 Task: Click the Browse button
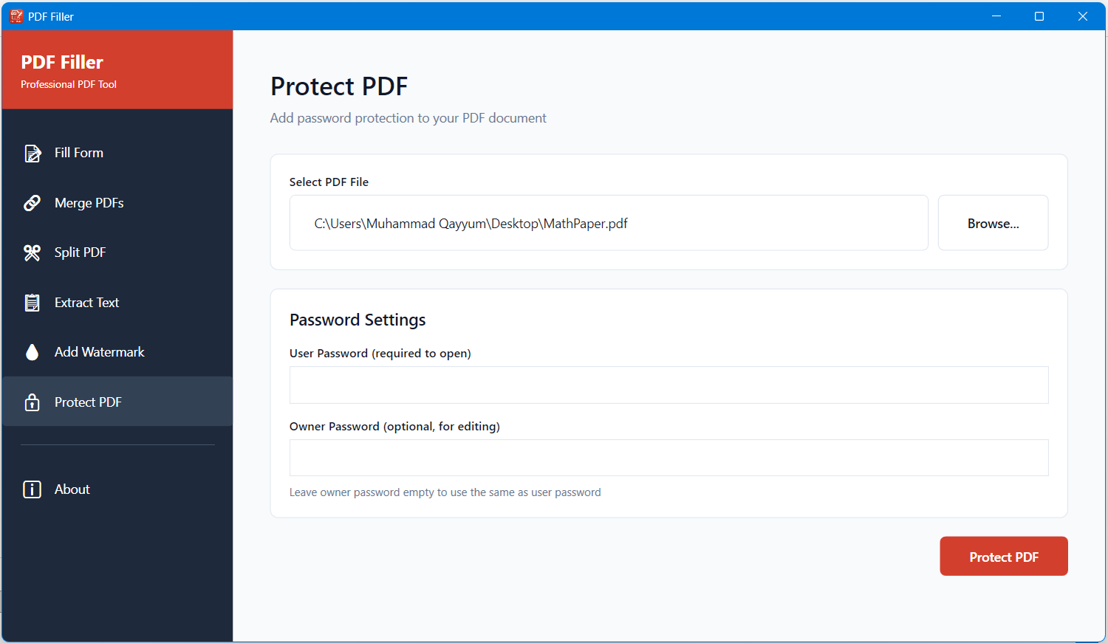tap(993, 223)
